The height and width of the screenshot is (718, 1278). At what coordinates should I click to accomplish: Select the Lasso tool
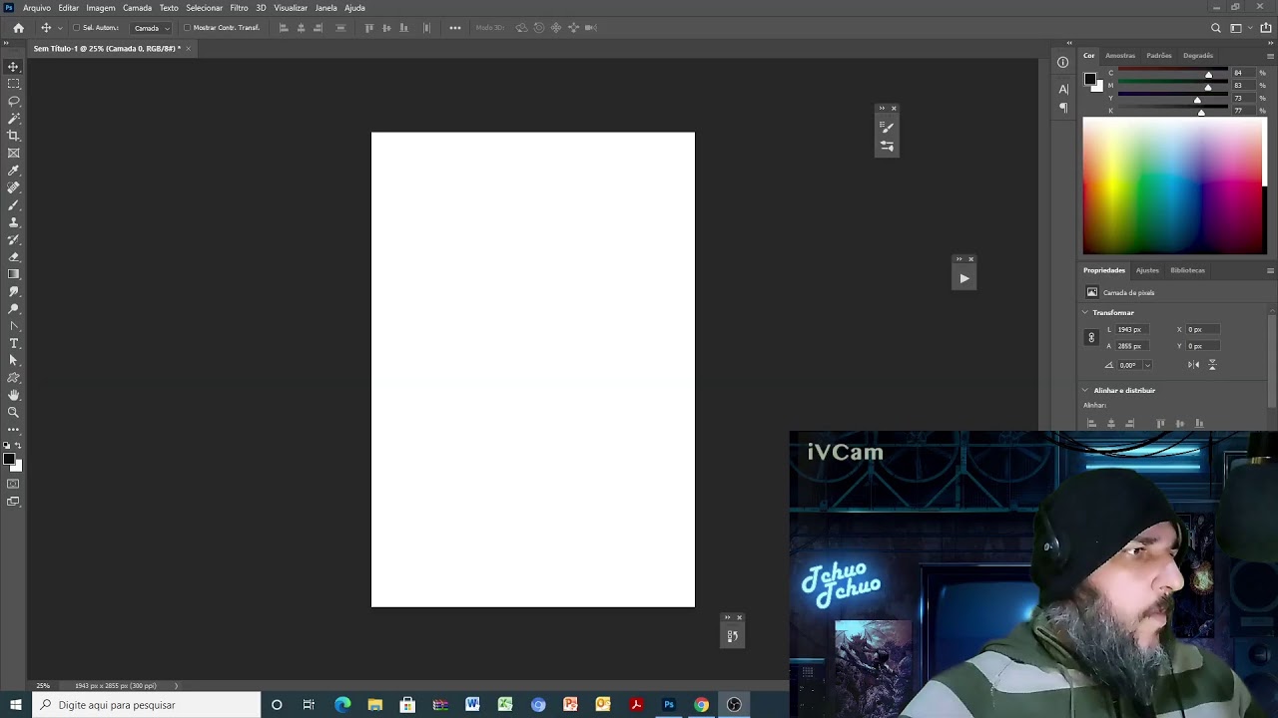(x=14, y=102)
